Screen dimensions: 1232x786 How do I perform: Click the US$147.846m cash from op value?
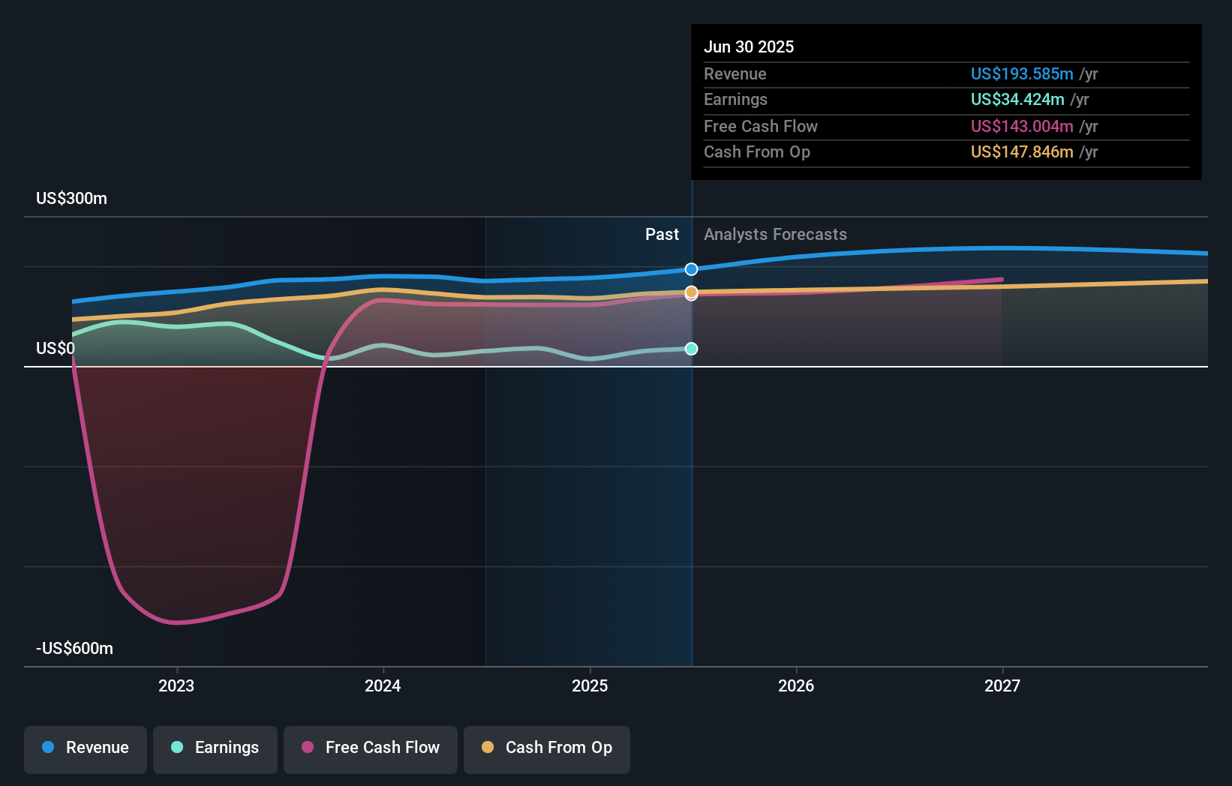(x=1022, y=151)
